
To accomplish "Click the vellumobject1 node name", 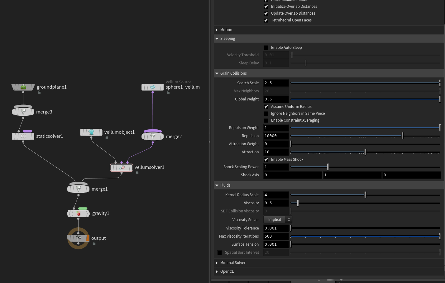I will [x=119, y=132].
